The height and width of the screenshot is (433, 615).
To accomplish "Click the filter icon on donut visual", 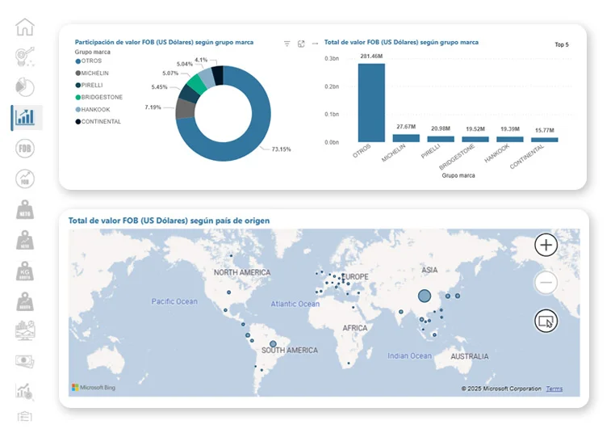I will [x=287, y=44].
